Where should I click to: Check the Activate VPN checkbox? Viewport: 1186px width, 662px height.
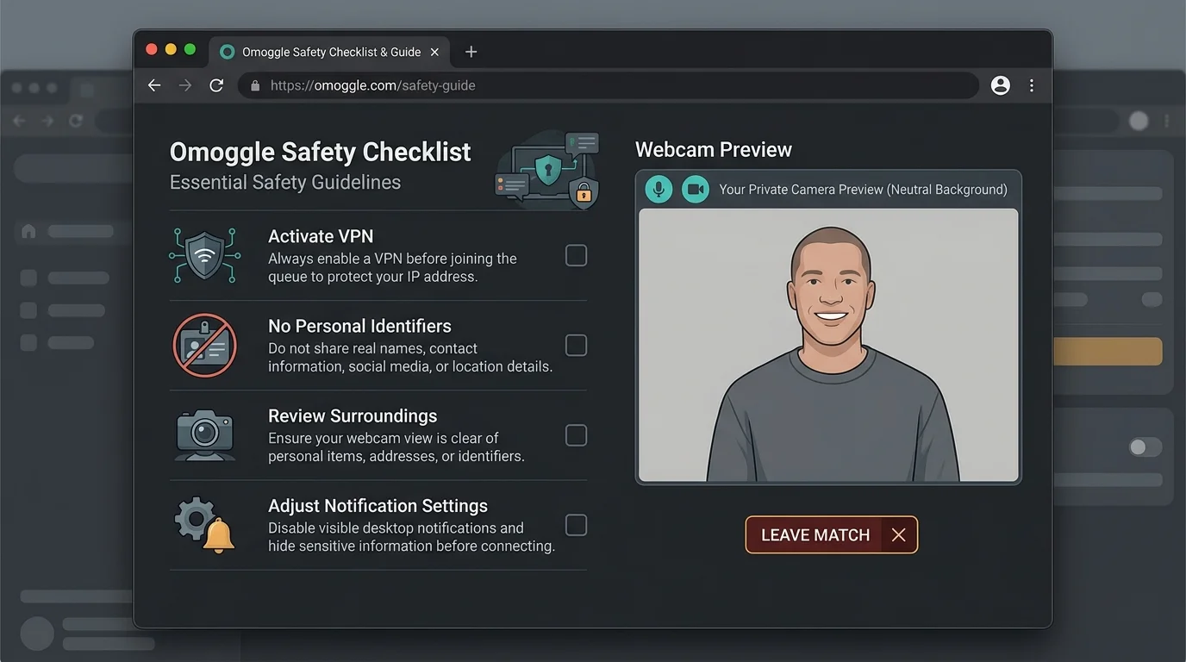click(x=576, y=255)
